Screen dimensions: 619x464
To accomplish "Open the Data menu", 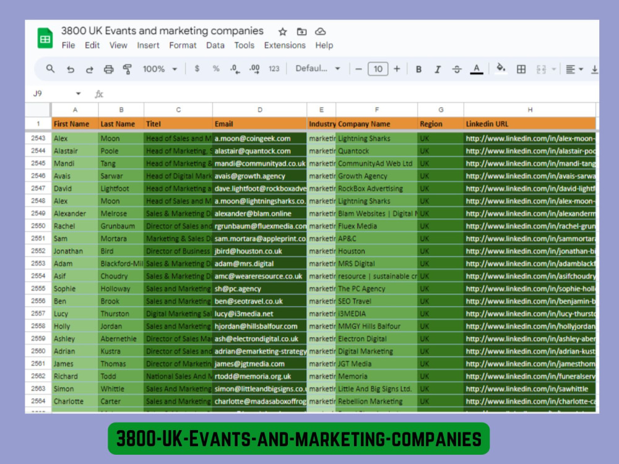I will (215, 45).
